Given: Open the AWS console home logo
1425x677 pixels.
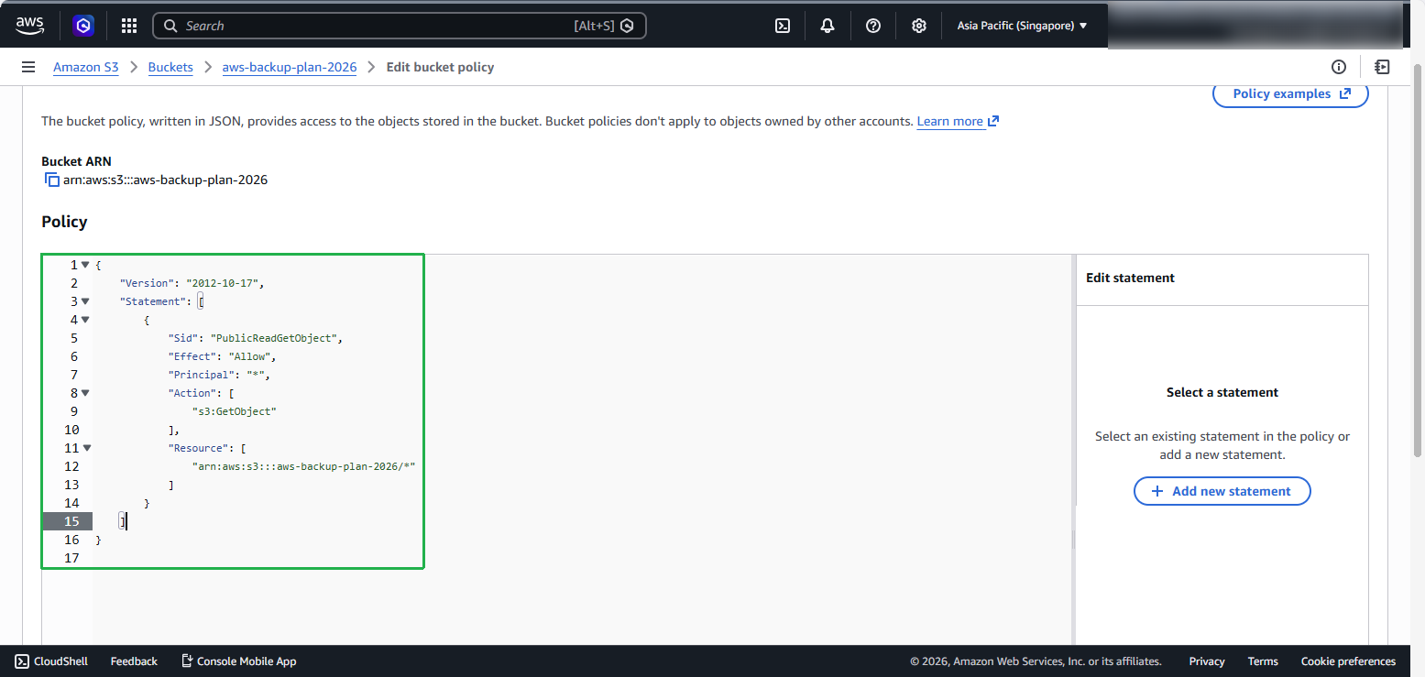Looking at the screenshot, I should [30, 26].
